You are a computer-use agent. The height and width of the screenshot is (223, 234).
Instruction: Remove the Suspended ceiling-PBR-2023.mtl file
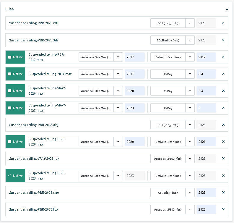click(223, 23)
